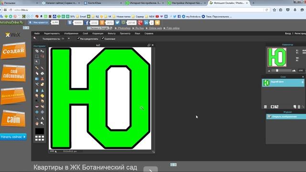Select the Eraser tool
Viewport: 306px width, 172px height.
[37, 73]
